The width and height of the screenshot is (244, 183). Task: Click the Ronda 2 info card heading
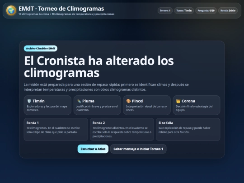pyautogui.click(x=99, y=122)
